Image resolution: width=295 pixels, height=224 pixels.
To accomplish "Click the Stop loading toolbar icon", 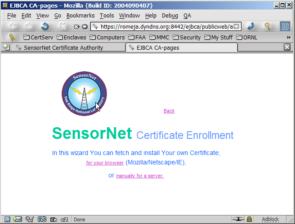I will (63, 26).
